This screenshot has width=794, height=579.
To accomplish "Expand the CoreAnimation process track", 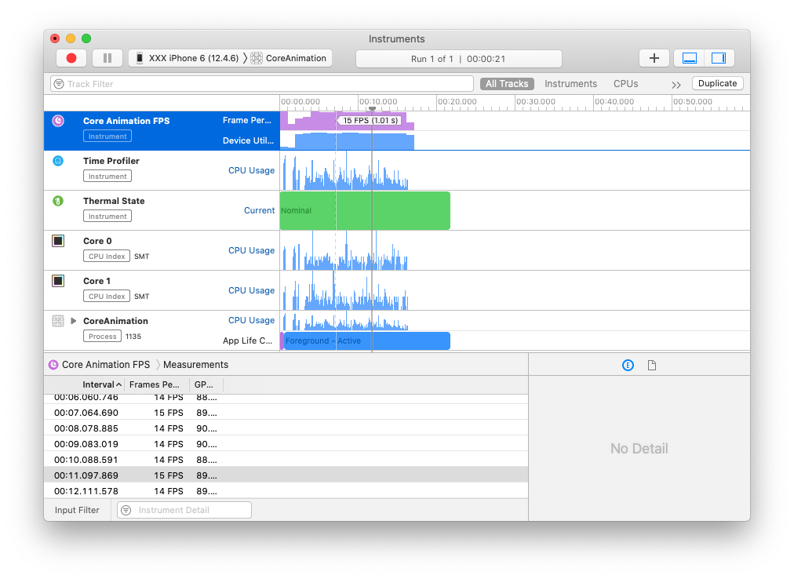I will (x=74, y=321).
